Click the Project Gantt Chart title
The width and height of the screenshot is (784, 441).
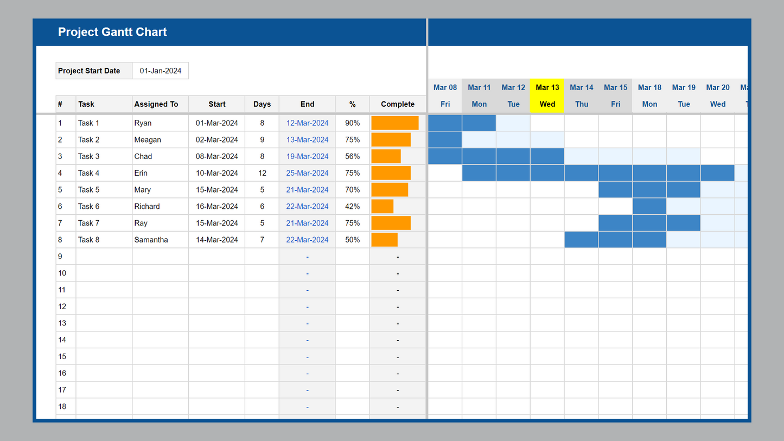[112, 32]
